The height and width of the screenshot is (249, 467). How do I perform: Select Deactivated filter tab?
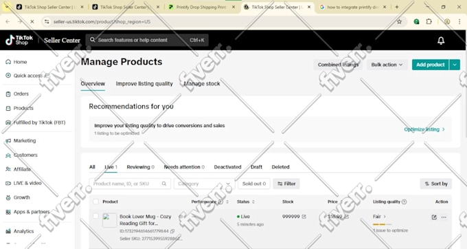click(x=227, y=167)
